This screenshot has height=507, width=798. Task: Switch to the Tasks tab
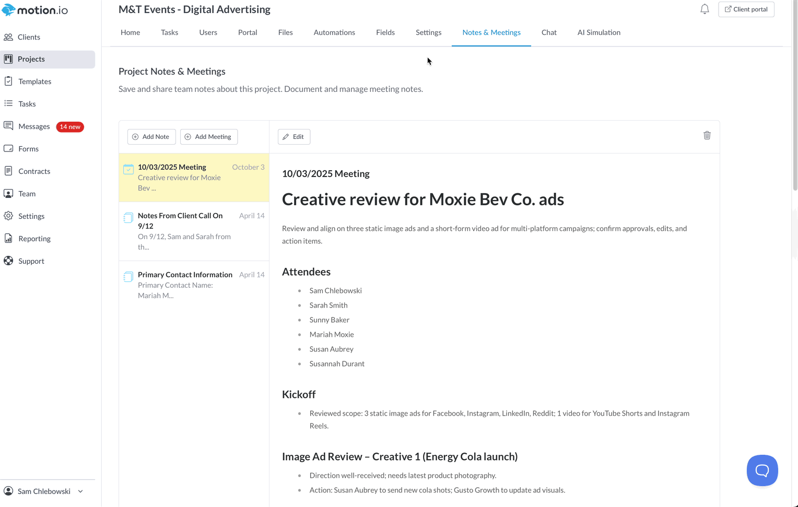170,32
